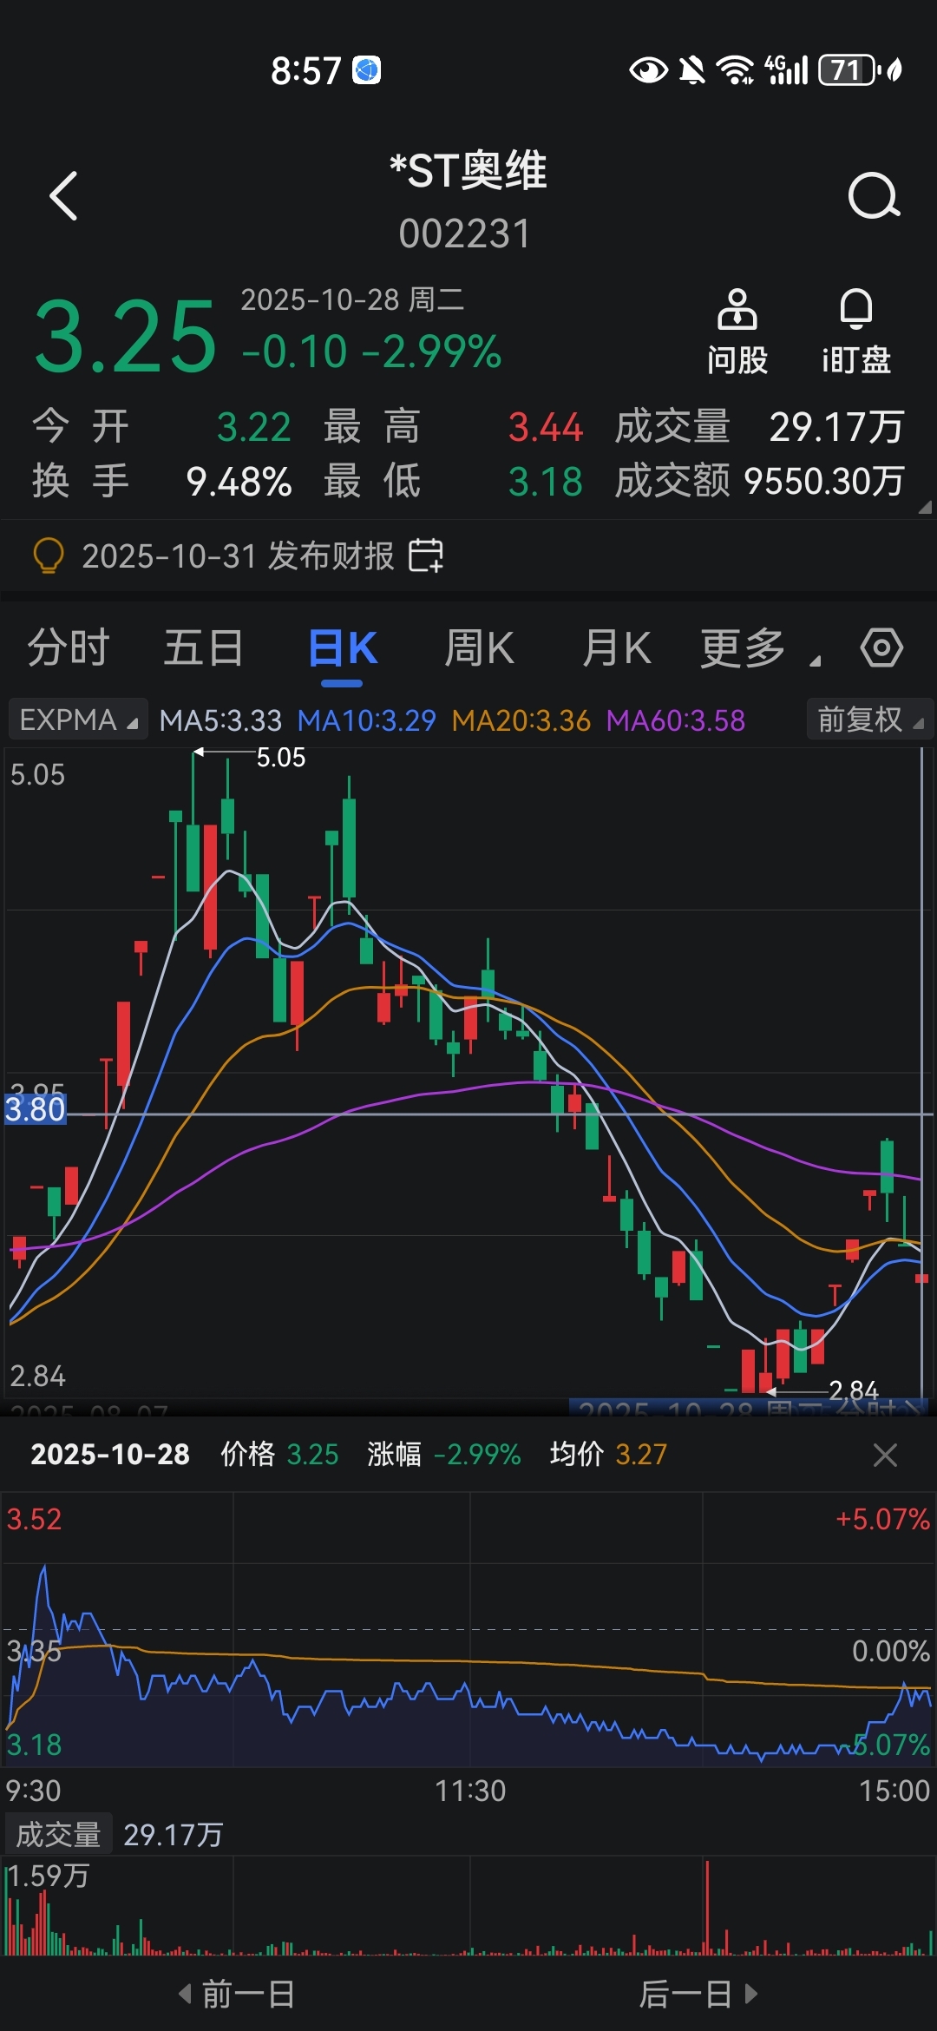Image resolution: width=937 pixels, height=2031 pixels.
Task: Tap 换手 9.48% value
Action: point(239,481)
